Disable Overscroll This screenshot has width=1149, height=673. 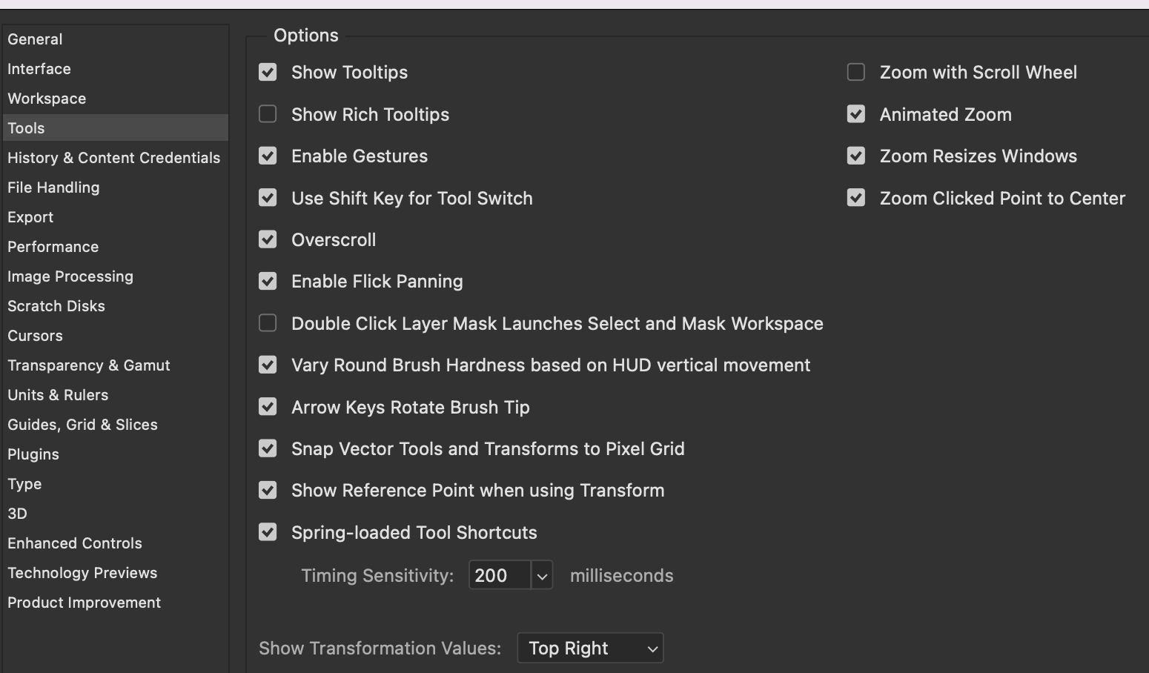(x=268, y=239)
